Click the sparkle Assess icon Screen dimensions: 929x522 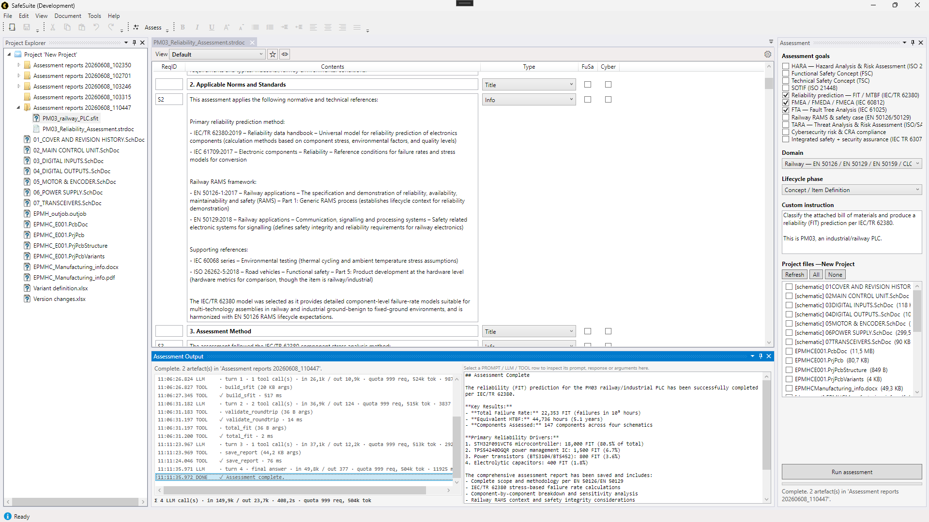pyautogui.click(x=136, y=28)
